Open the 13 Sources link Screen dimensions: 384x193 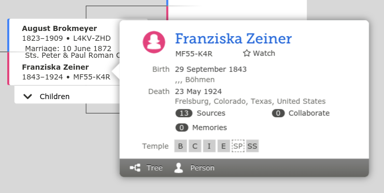tap(201, 113)
